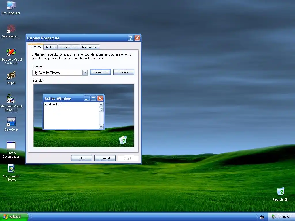Click the sample window scroll down arrow
This screenshot has width=295, height=221.
tap(101, 127)
